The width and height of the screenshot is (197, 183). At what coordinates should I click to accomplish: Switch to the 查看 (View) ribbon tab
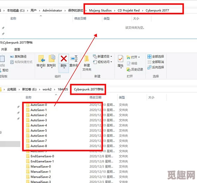pyautogui.click(x=17, y=50)
